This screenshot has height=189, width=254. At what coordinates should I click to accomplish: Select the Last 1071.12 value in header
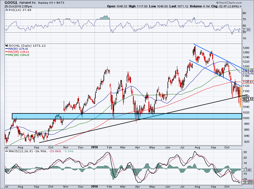(179, 6)
